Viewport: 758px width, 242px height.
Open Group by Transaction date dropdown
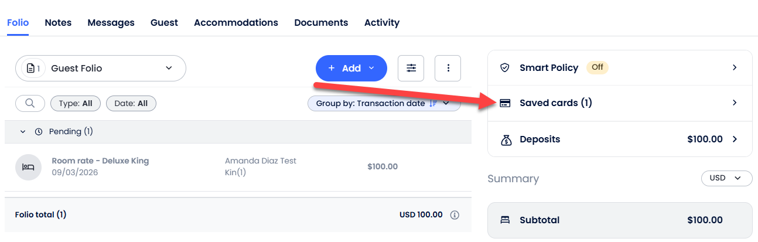click(x=384, y=103)
